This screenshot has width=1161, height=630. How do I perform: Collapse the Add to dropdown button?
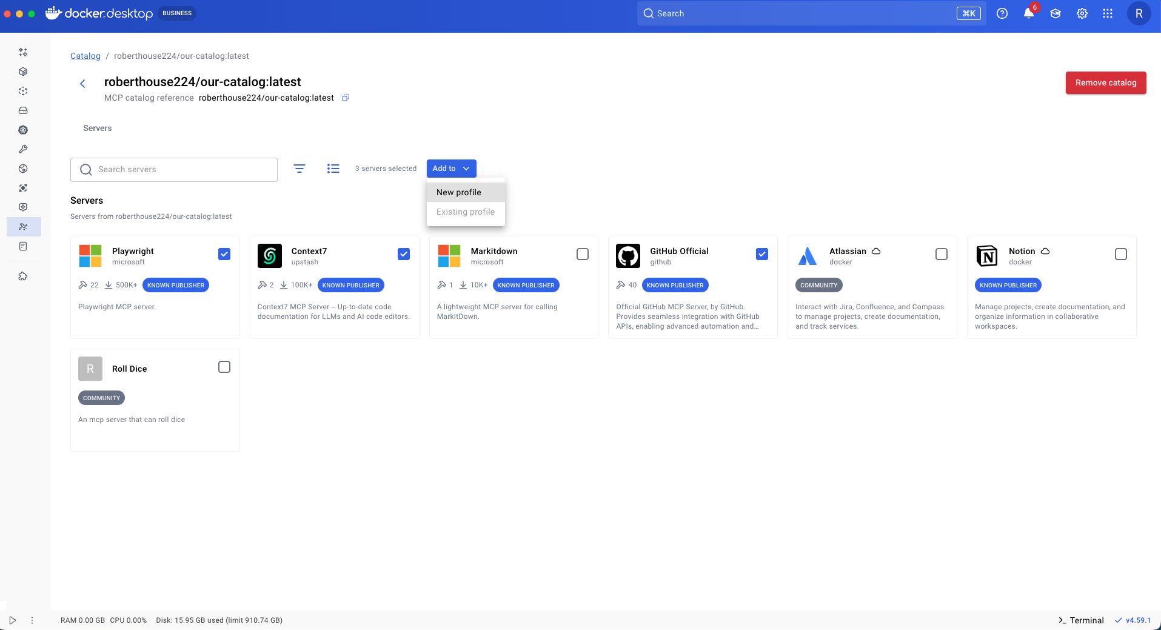(452, 169)
